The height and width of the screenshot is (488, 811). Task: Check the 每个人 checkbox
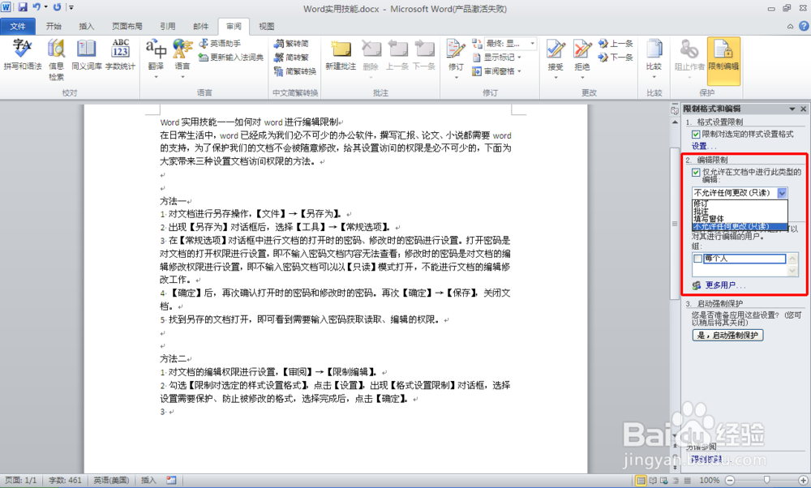tap(697, 259)
